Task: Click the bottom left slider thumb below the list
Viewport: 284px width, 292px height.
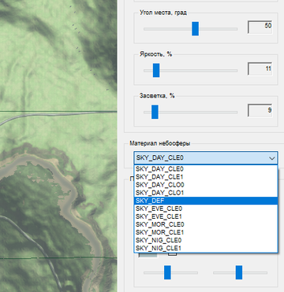Action: click(x=167, y=272)
